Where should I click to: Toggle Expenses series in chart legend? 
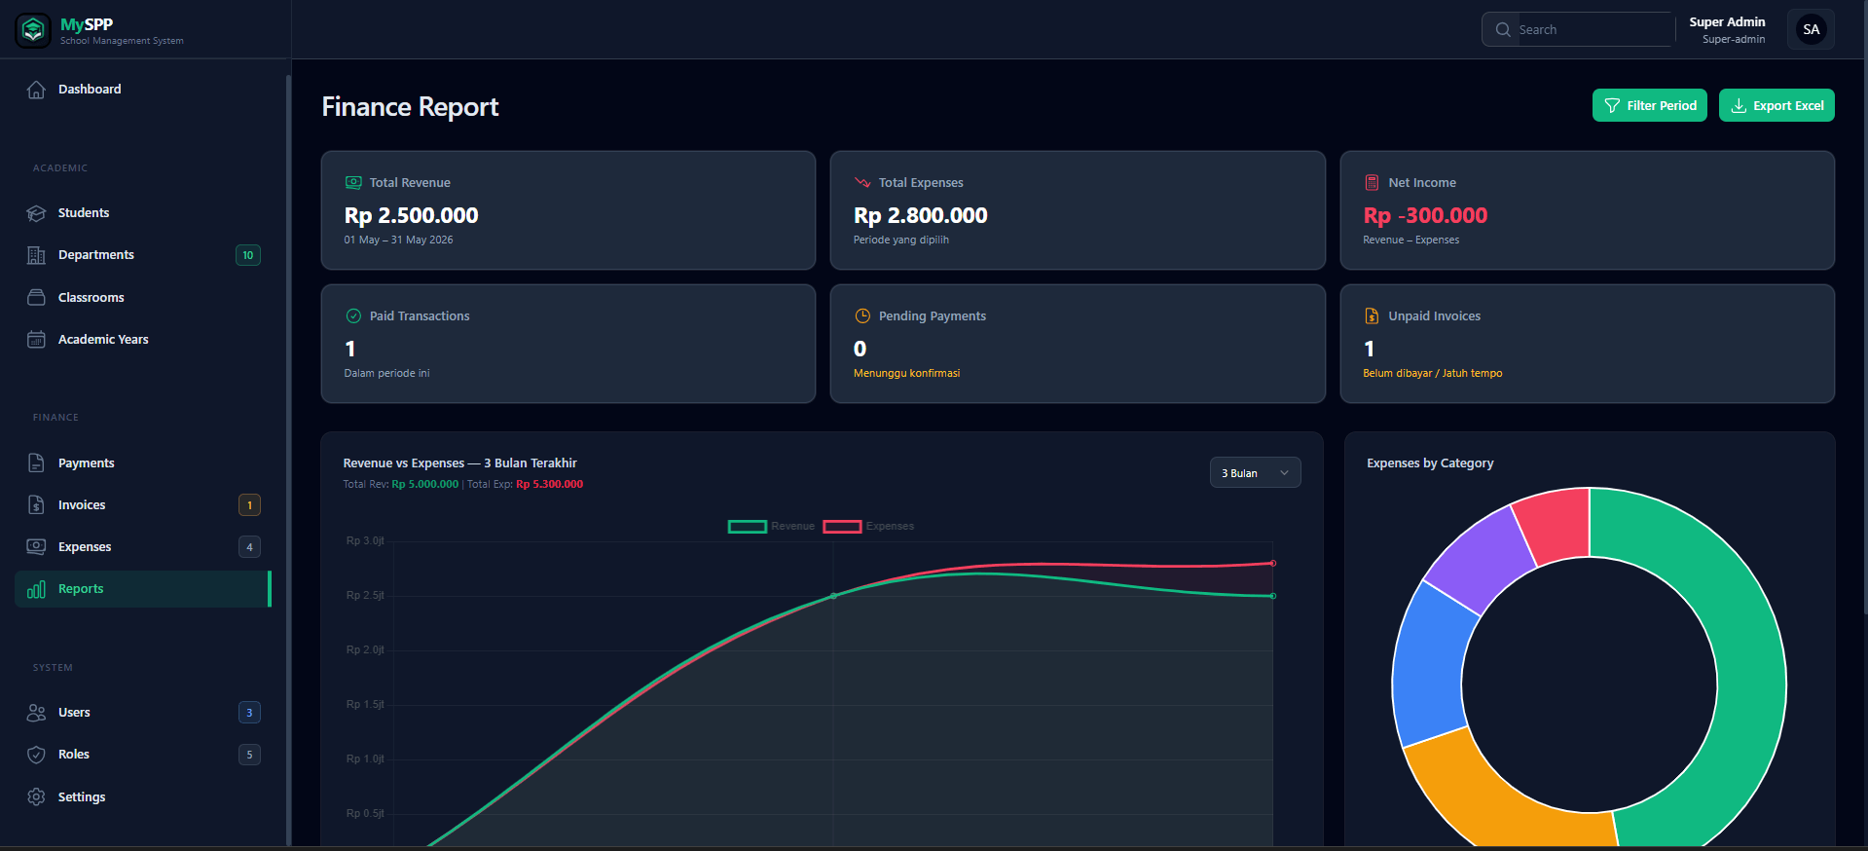[x=869, y=526]
